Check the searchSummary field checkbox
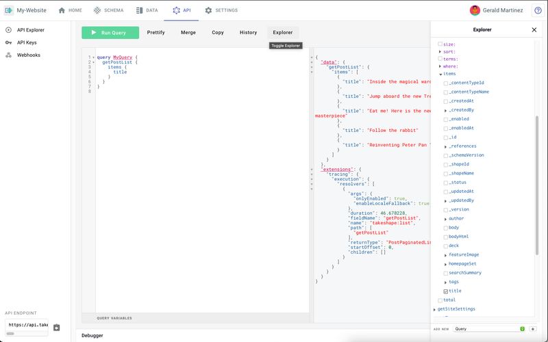 pyautogui.click(x=446, y=273)
